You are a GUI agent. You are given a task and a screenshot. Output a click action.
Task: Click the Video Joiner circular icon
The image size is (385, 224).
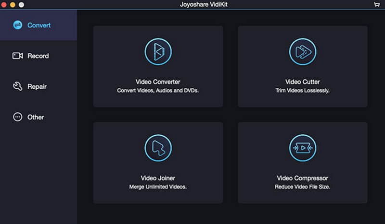click(158, 148)
